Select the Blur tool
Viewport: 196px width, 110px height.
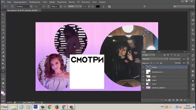pyautogui.click(x=3, y=60)
